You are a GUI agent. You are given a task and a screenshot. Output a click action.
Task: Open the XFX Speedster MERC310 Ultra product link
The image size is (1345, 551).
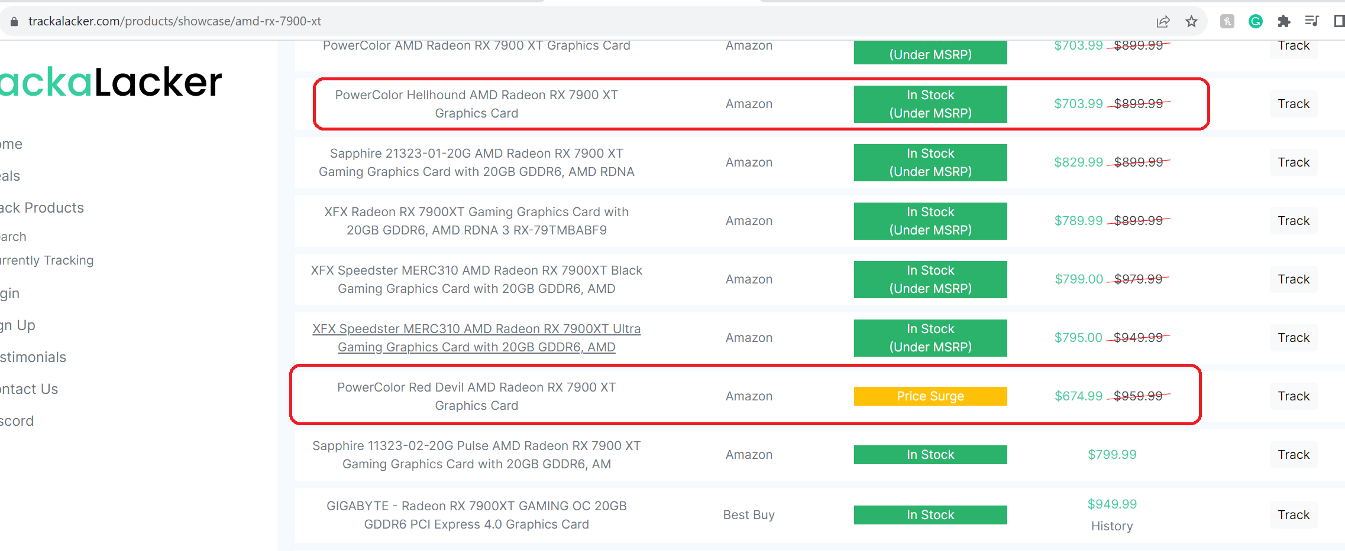477,338
